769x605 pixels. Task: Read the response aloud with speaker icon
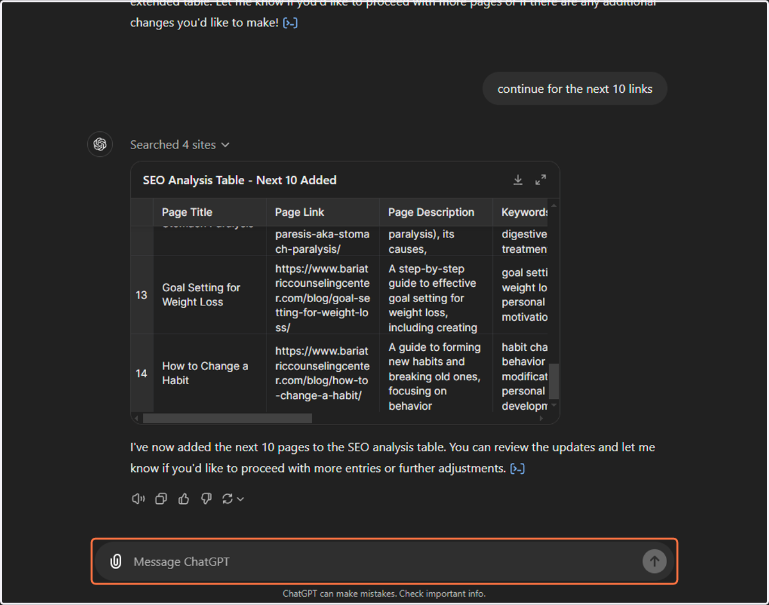[x=138, y=499]
